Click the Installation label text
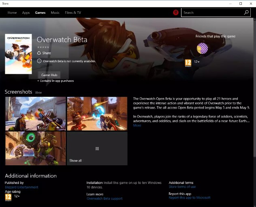The image size is (256, 207). [94, 183]
